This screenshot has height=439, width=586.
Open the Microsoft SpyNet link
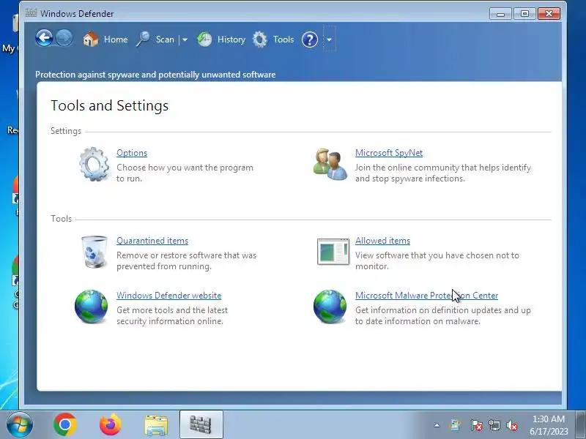389,153
